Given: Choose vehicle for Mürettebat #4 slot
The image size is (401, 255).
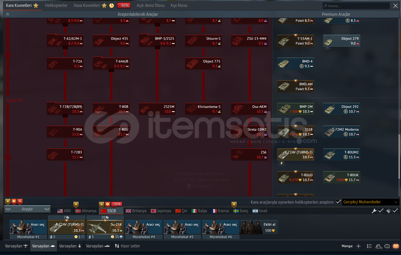Looking at the screenshot, I should pos(144,227).
